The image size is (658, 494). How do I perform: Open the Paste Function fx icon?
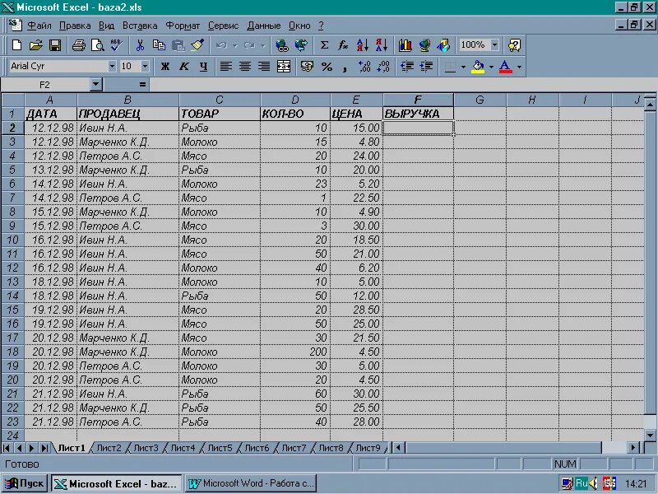pyautogui.click(x=343, y=45)
